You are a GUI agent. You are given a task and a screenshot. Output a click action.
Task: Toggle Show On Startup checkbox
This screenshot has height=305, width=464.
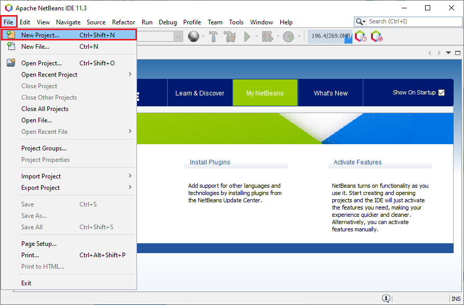[442, 93]
